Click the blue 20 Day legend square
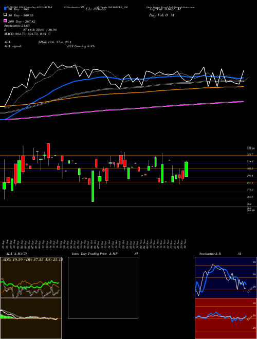 [x=5, y=9]
